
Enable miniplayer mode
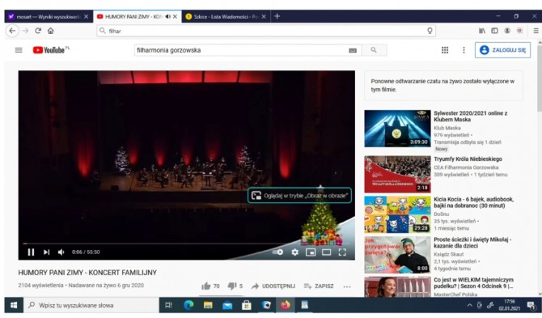pyautogui.click(x=311, y=252)
